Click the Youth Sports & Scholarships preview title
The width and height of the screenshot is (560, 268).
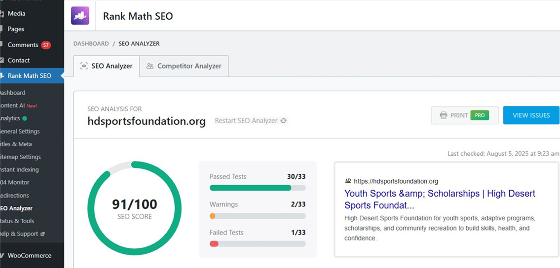pos(440,200)
